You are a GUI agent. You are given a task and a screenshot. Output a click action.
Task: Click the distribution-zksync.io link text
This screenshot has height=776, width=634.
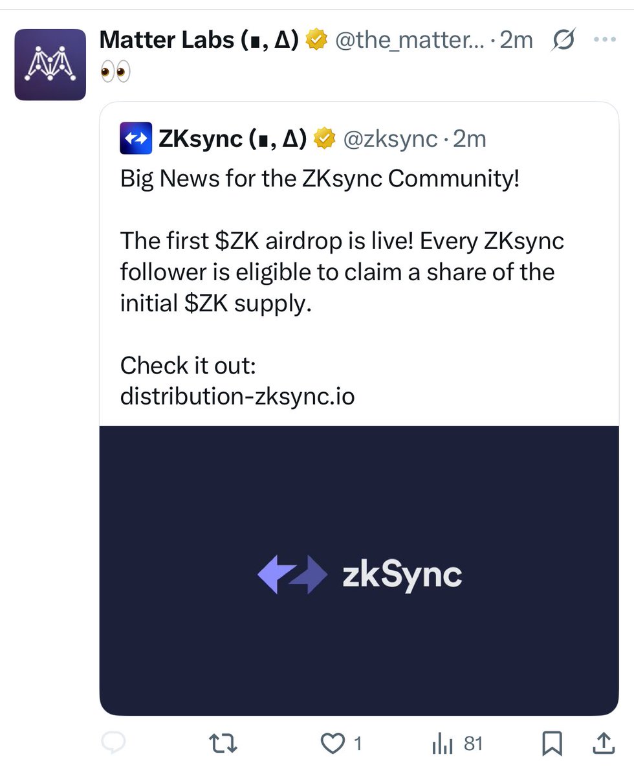click(237, 396)
